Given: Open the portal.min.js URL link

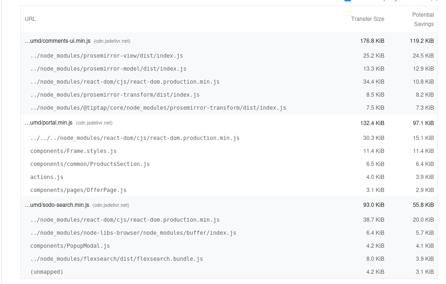Looking at the screenshot, I should point(49,123).
